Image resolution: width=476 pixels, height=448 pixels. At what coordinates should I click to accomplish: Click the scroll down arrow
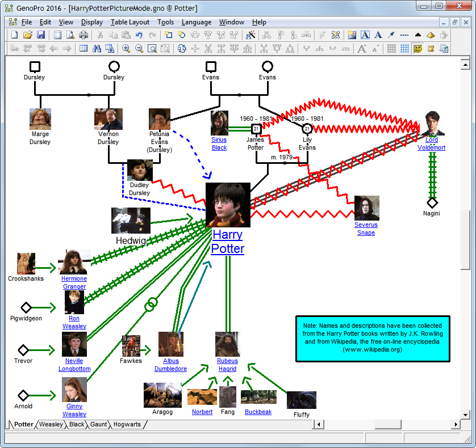tap(465, 414)
